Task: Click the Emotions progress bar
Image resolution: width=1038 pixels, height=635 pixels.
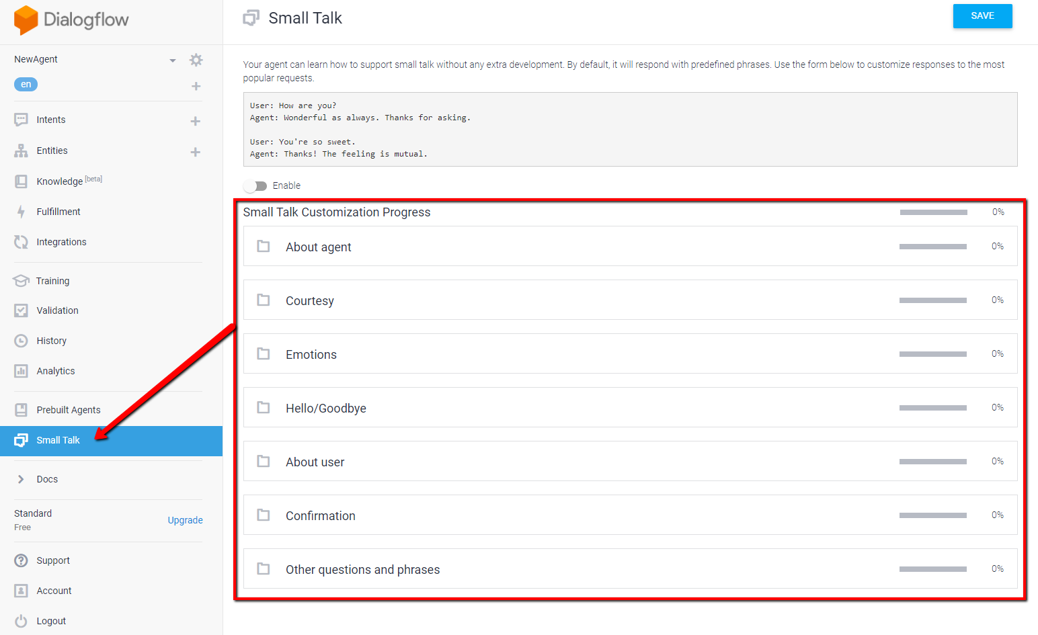Action: click(933, 354)
